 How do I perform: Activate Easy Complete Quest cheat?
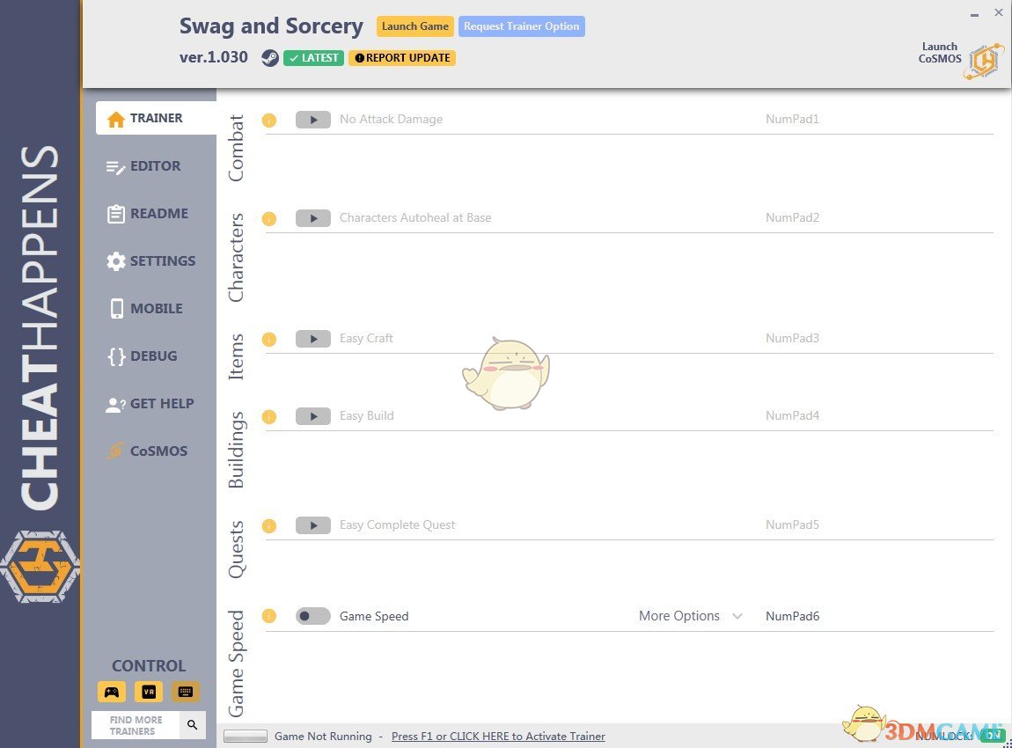[x=313, y=525]
